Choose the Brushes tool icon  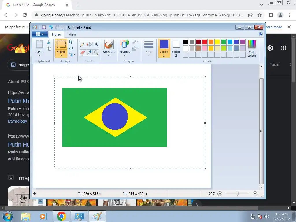pyautogui.click(x=109, y=45)
